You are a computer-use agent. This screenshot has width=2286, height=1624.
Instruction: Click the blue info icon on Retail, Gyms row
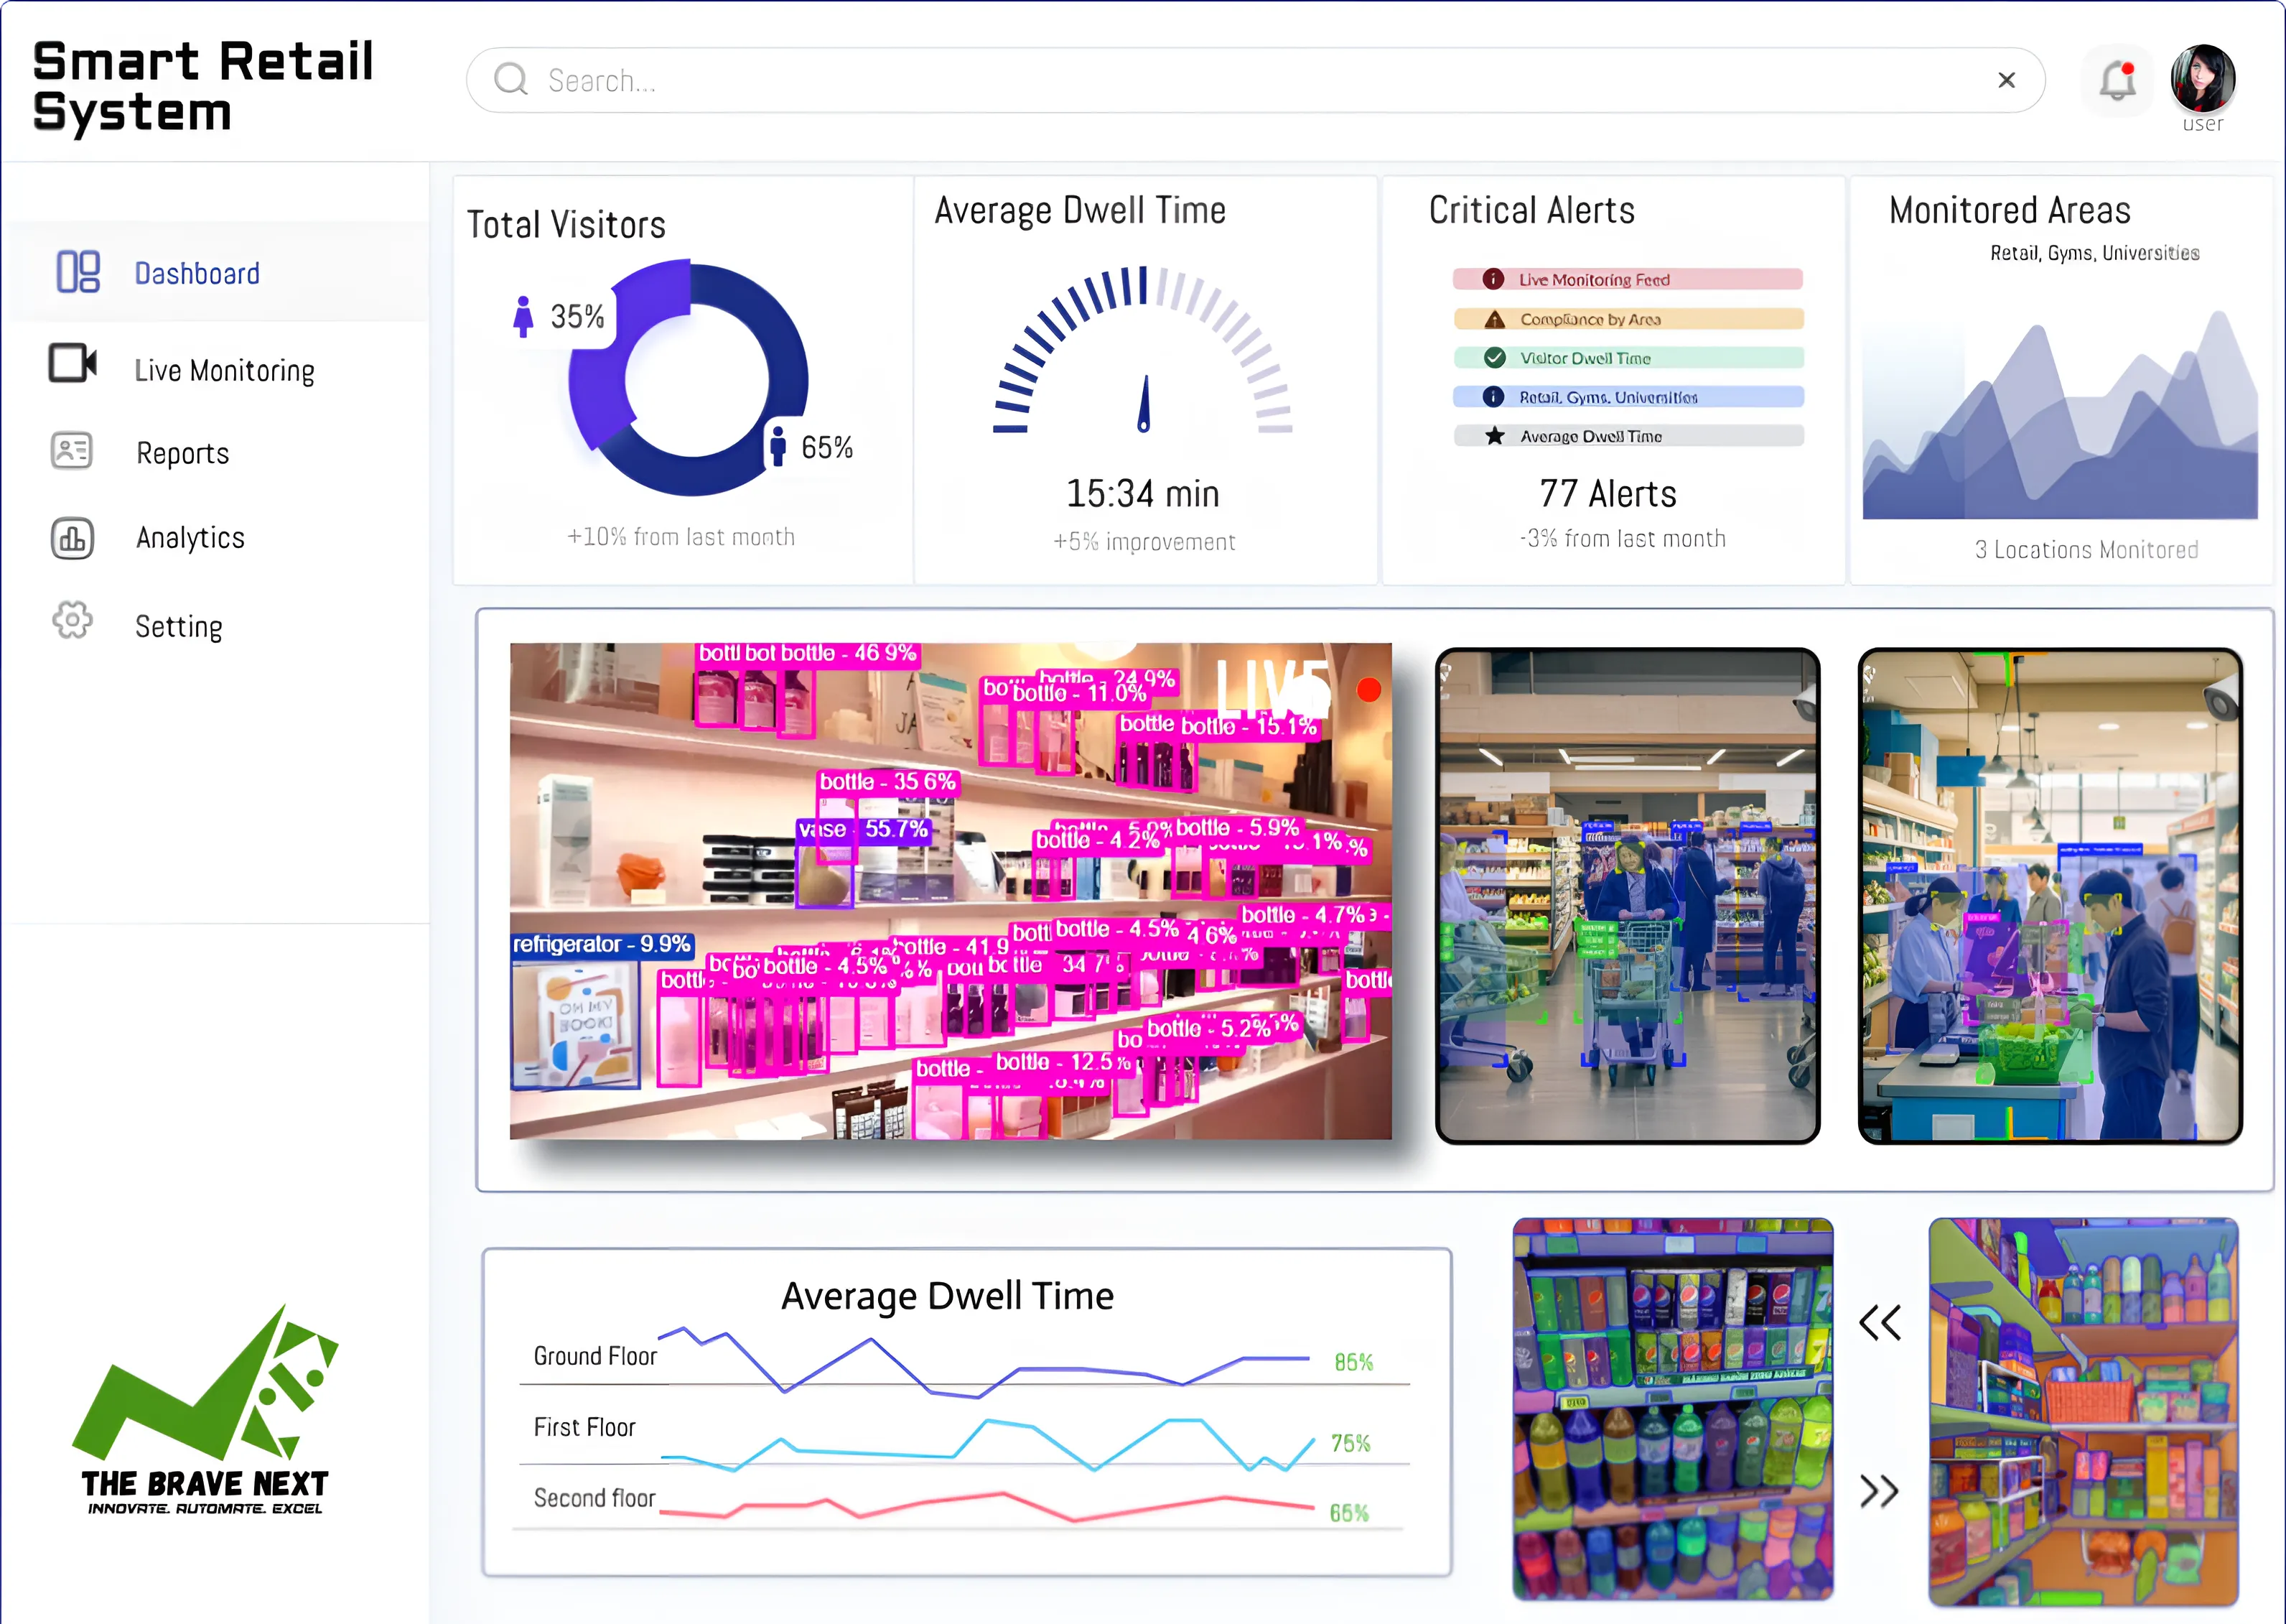point(1493,397)
